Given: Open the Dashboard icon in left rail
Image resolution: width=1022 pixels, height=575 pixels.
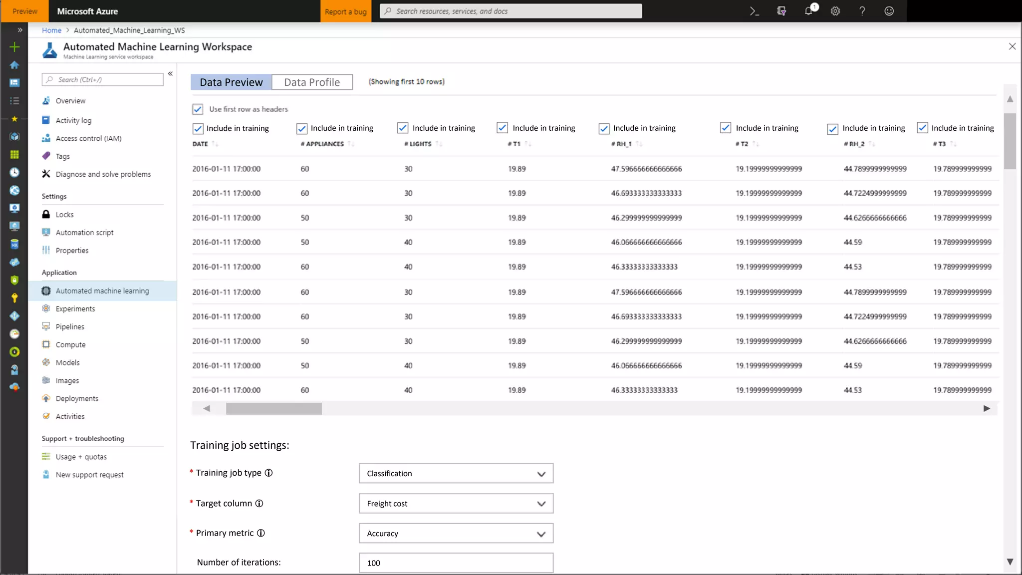Looking at the screenshot, I should coord(14,83).
